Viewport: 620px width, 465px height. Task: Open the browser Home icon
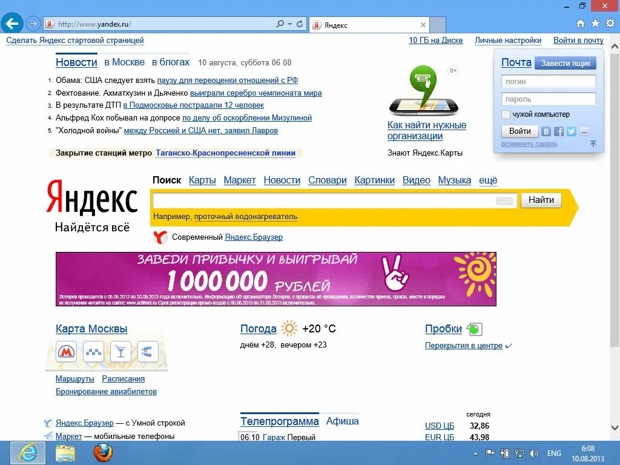click(581, 24)
